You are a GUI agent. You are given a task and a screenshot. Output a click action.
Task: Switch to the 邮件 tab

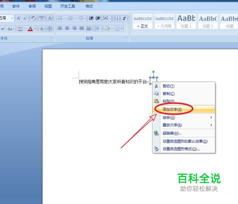point(16,6)
